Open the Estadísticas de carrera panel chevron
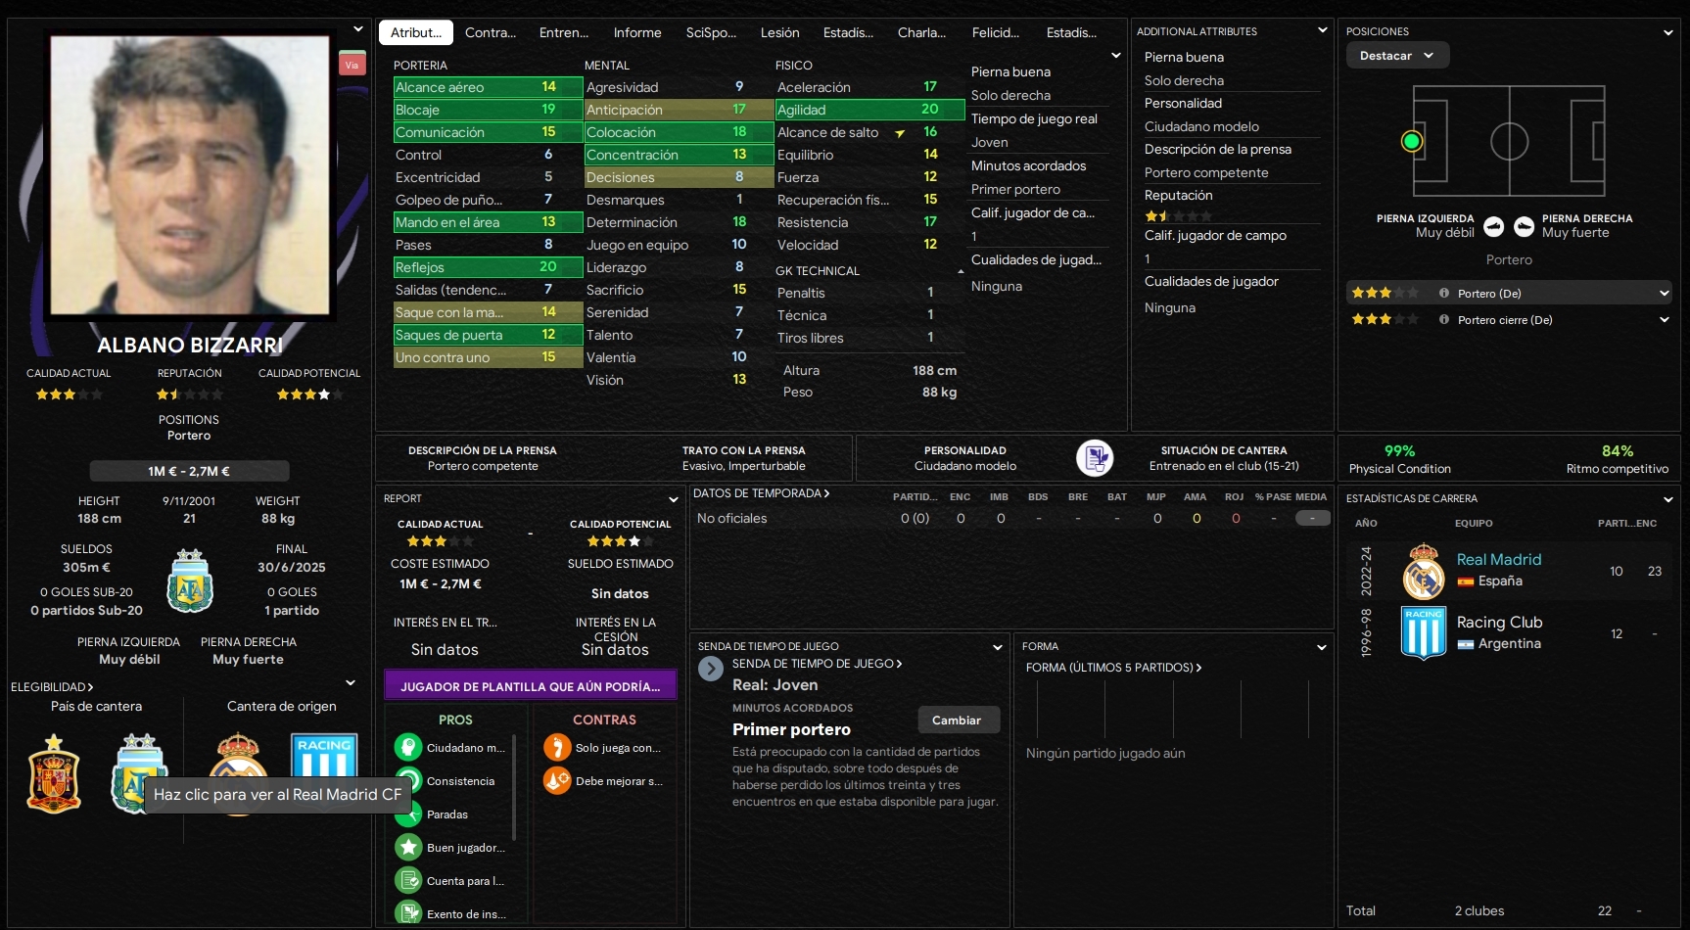1690x930 pixels. point(1668,499)
